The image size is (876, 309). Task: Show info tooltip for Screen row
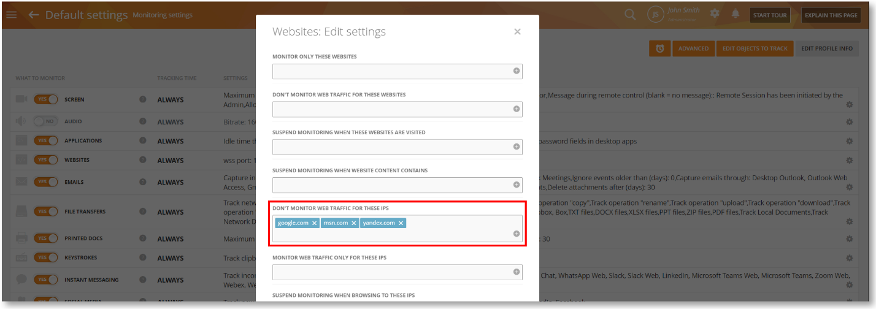tap(143, 99)
